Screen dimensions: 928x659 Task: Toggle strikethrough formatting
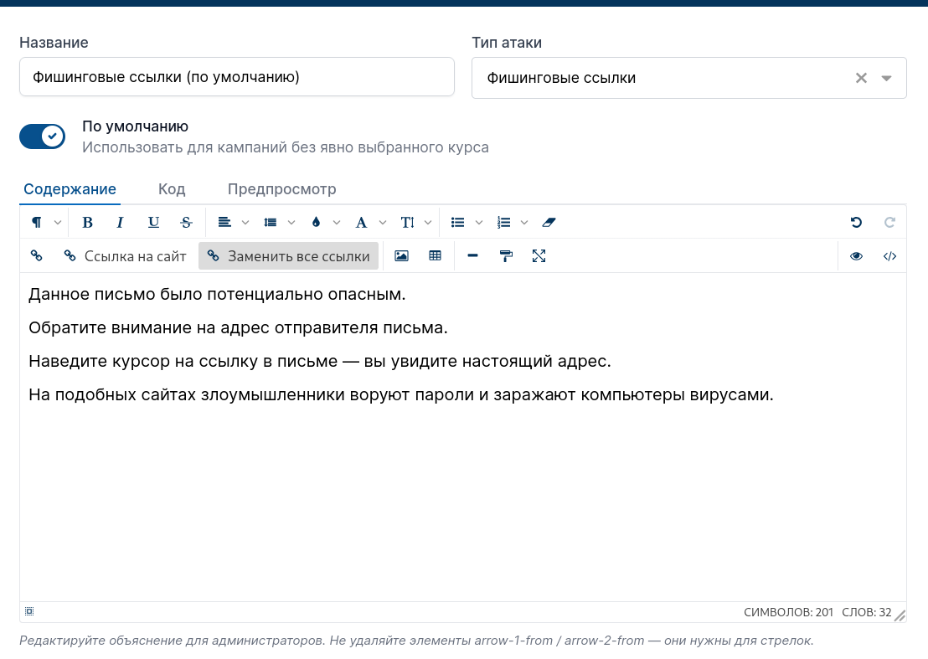click(x=187, y=223)
